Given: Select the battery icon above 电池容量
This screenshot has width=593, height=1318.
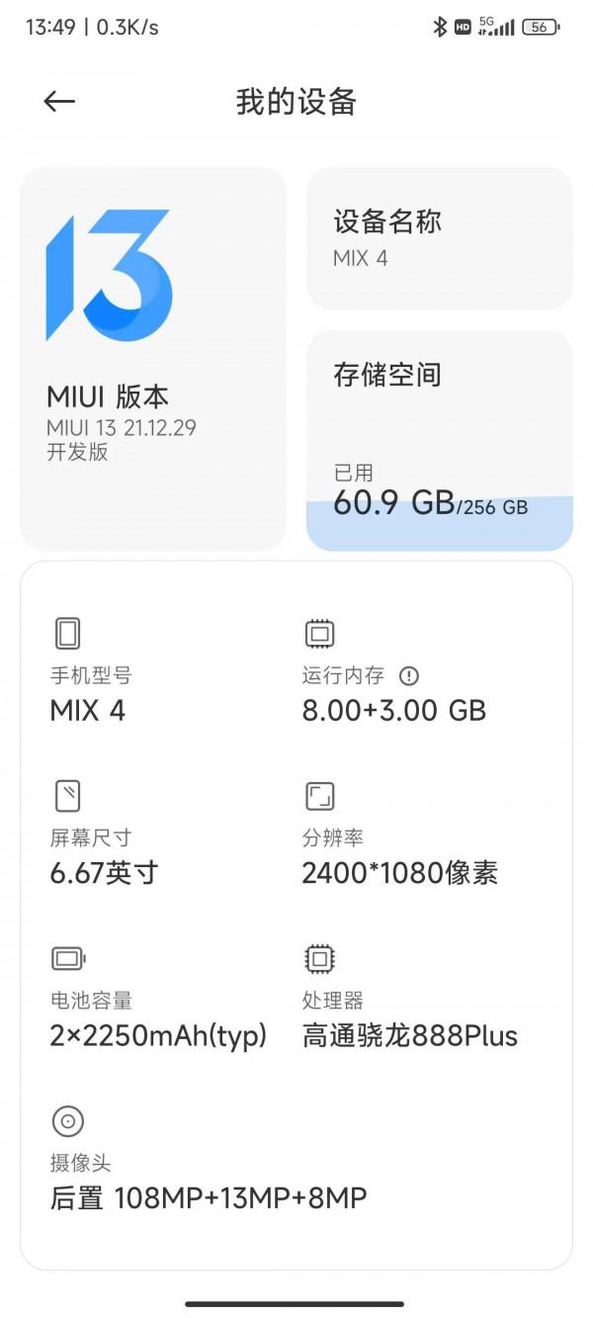Looking at the screenshot, I should click(67, 958).
